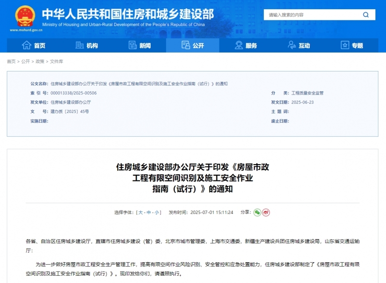Click the ministry title 中华人民共和国住房和城乡建设部
The width and height of the screenshot is (386, 283).
[128, 14]
